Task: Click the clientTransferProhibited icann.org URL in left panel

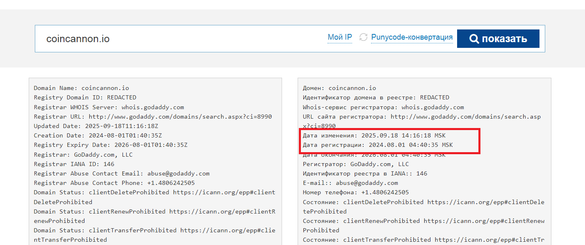Action: point(228,230)
